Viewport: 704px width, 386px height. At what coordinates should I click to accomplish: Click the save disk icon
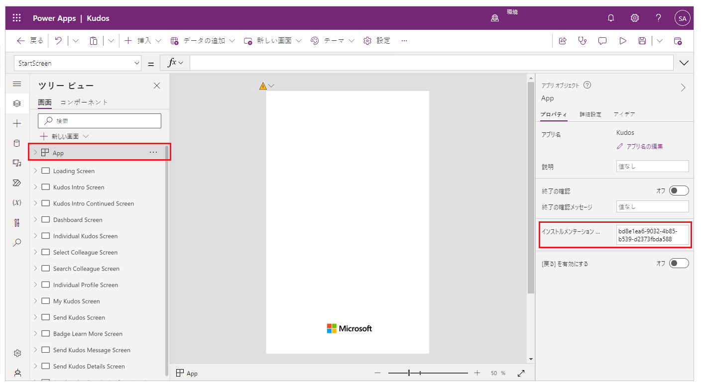(x=642, y=41)
